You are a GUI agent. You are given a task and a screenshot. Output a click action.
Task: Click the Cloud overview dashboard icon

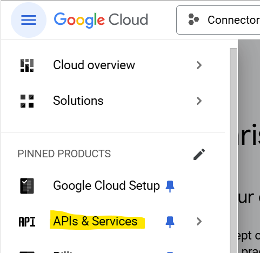pos(27,65)
